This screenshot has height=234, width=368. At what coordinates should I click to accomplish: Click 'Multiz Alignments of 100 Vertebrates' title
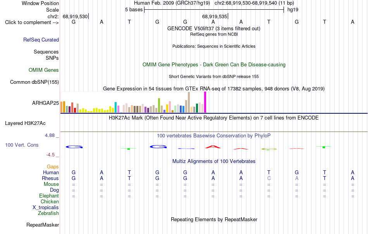(x=214, y=161)
